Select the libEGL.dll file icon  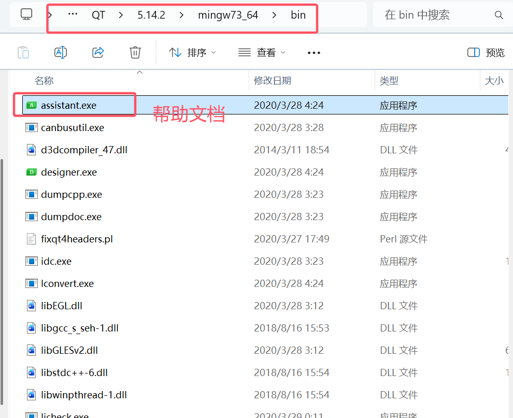click(32, 306)
